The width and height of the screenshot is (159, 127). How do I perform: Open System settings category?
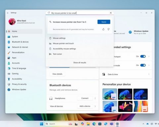click(24, 37)
